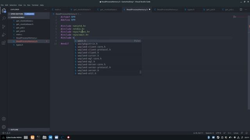Click the errors and warnings status item
Screen dimensions: 250x140
click(6, 133)
